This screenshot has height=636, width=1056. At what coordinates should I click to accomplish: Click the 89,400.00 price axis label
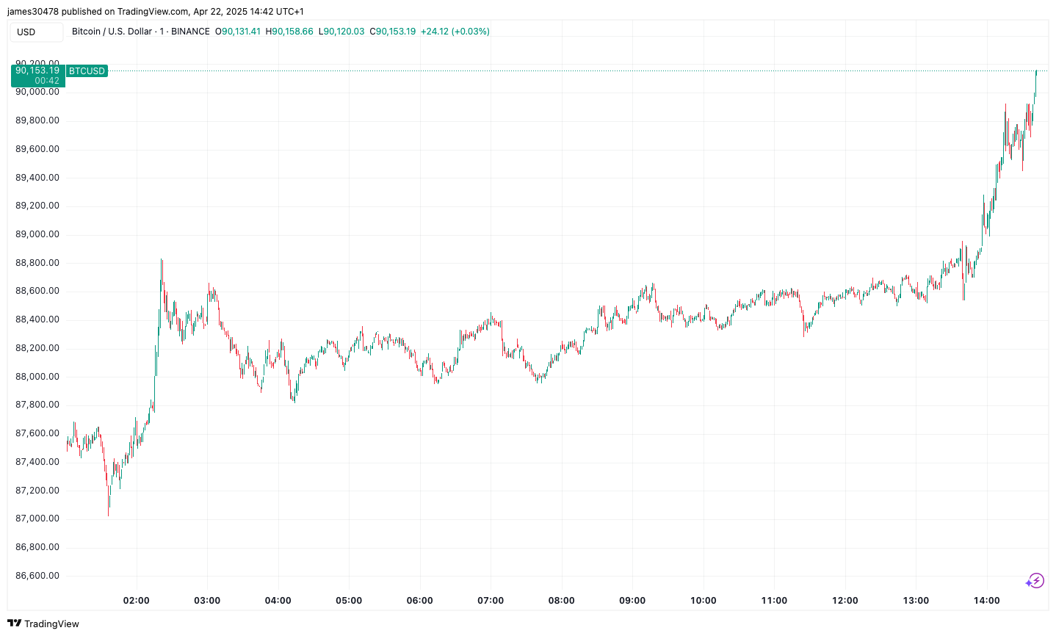(37, 178)
